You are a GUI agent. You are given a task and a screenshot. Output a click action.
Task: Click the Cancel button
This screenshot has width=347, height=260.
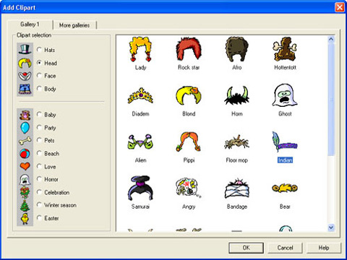tap(285, 248)
